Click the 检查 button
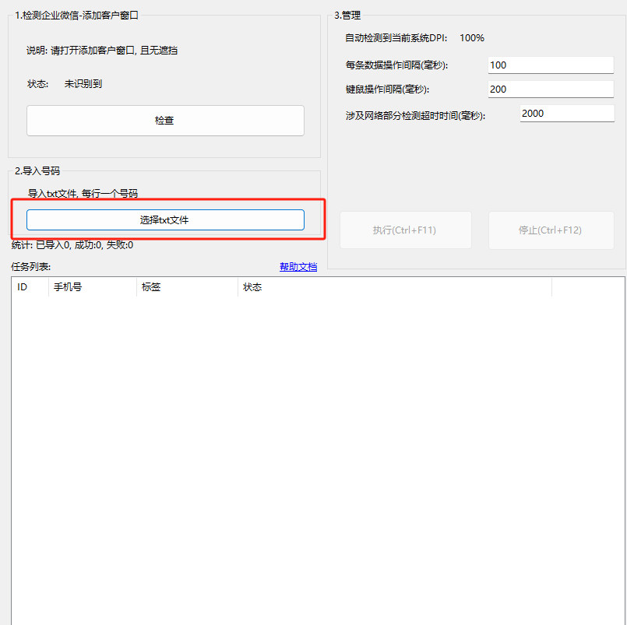Viewport: 627px width, 625px height. click(x=165, y=121)
